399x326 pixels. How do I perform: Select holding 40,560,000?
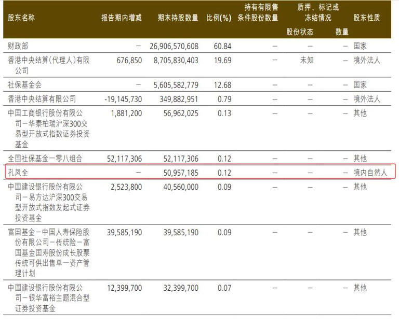point(181,187)
